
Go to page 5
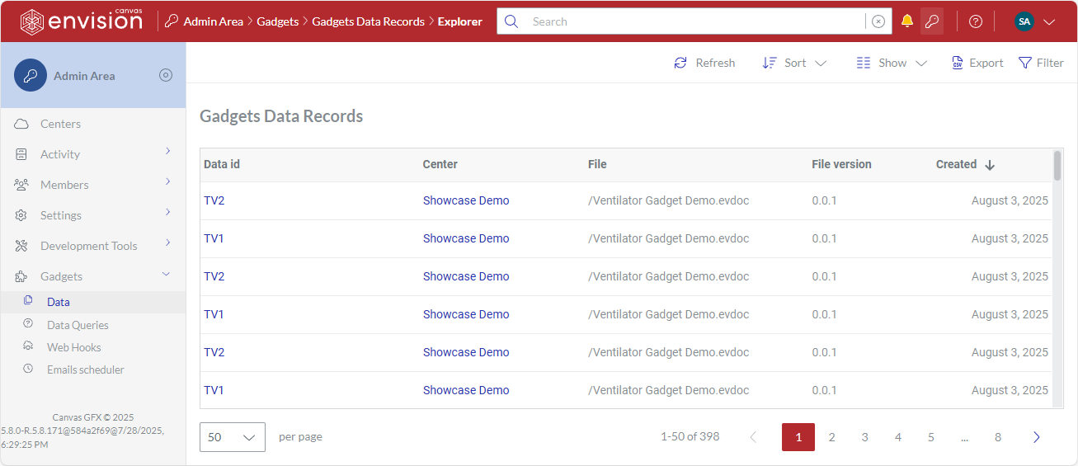pos(931,437)
